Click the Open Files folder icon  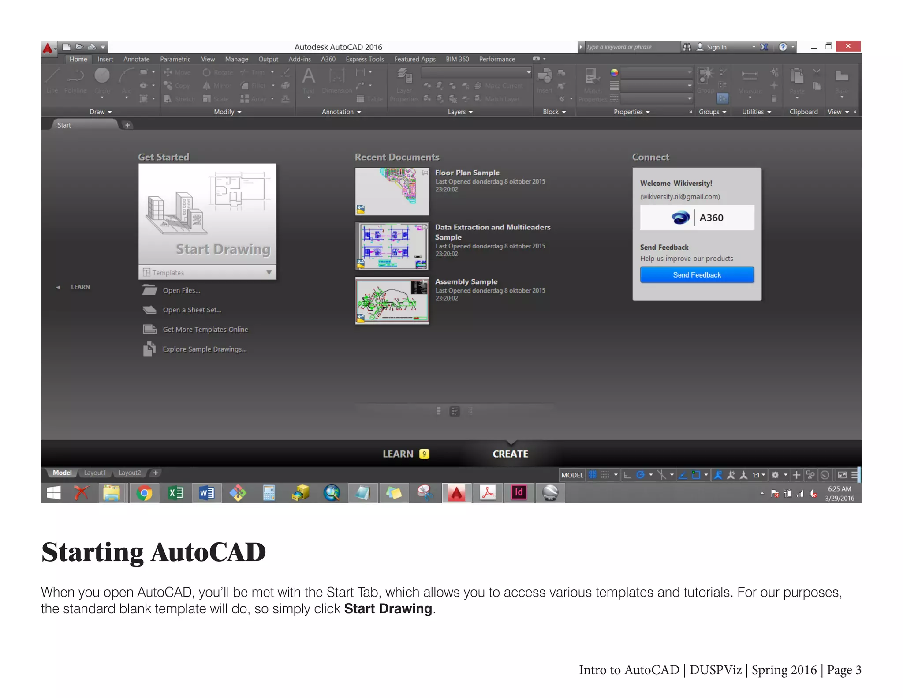[149, 290]
